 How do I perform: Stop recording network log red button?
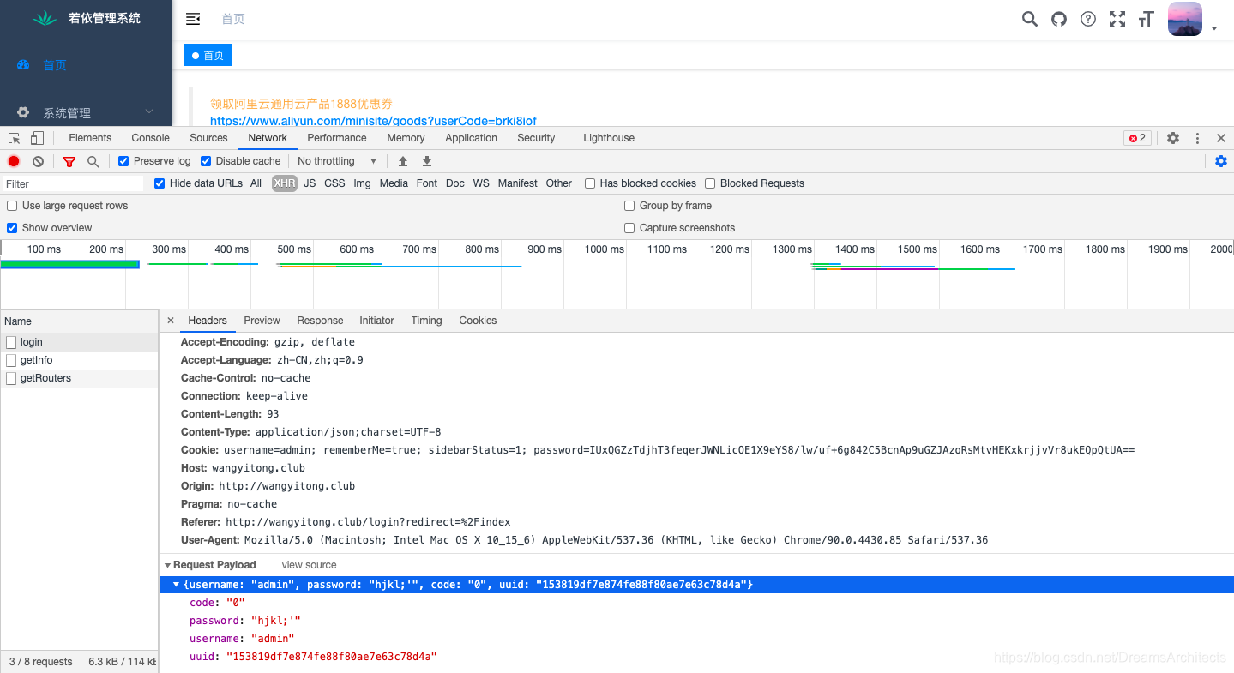point(14,161)
